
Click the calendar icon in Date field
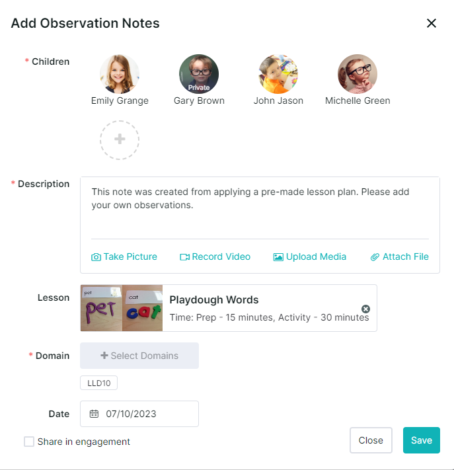[x=94, y=414]
